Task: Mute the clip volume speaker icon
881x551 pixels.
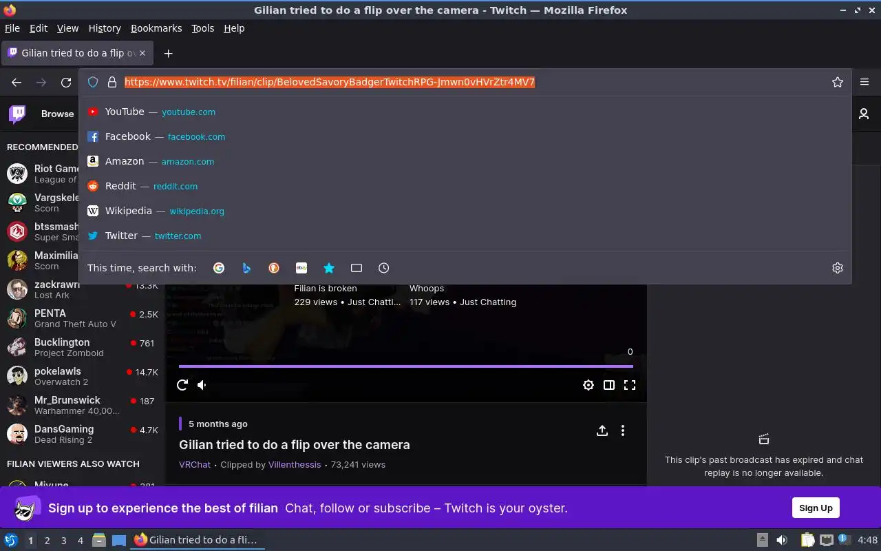Action: [202, 385]
